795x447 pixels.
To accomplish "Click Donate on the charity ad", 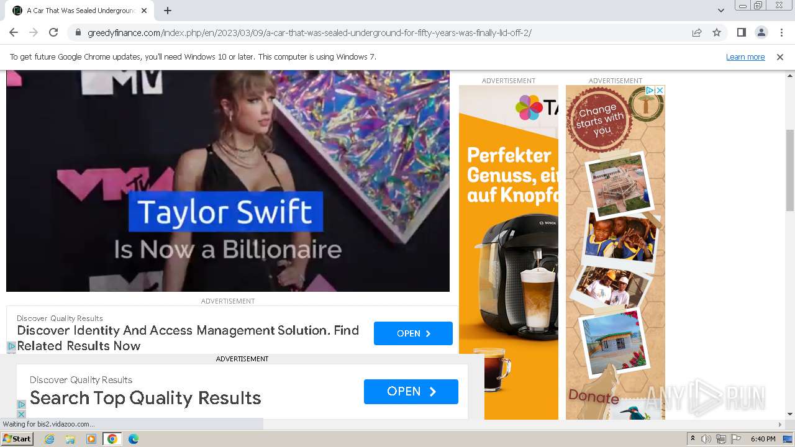I will click(x=594, y=397).
